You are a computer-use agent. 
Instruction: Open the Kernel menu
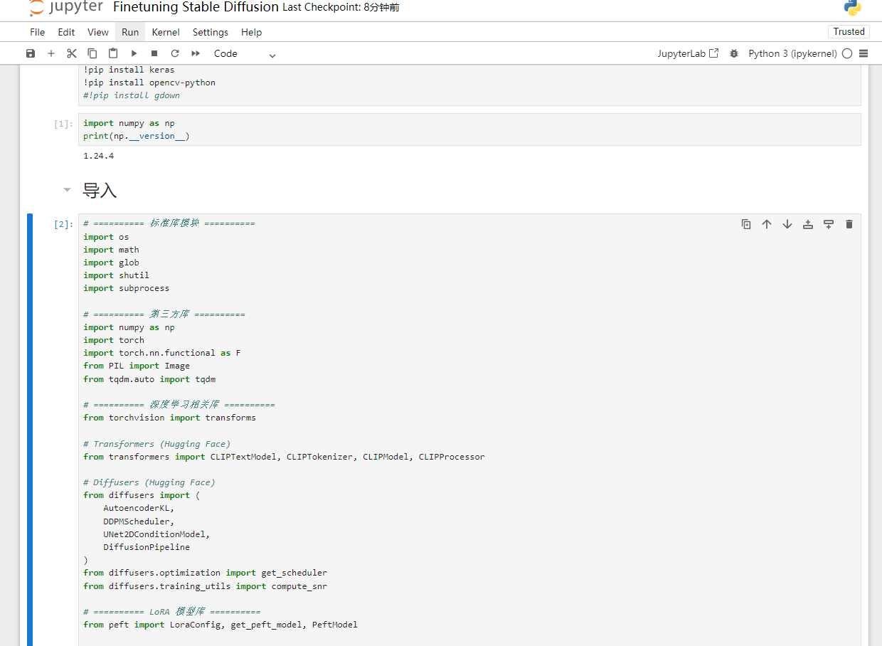click(166, 32)
